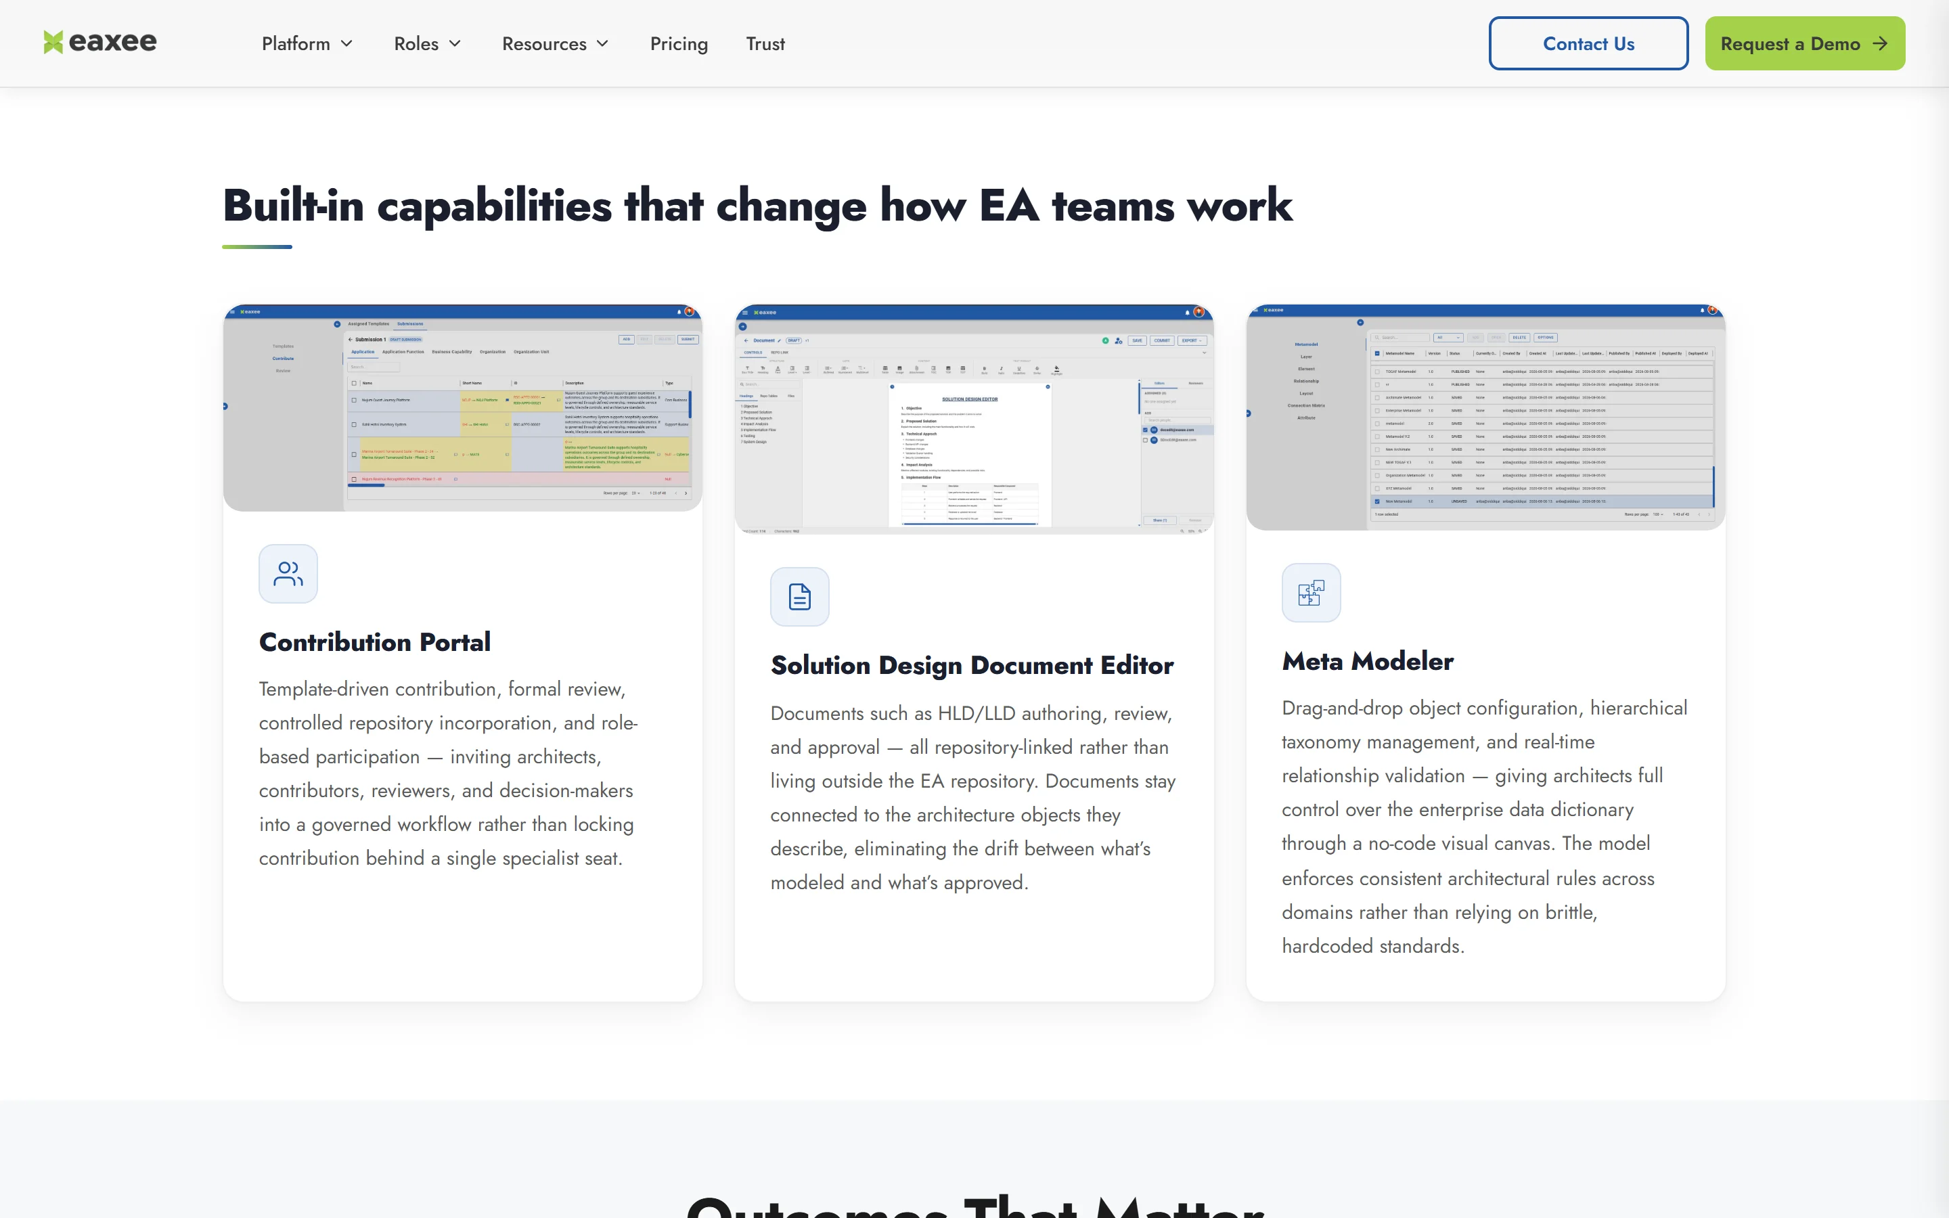Expand the Roles menu
This screenshot has height=1218, width=1949.
(427, 43)
